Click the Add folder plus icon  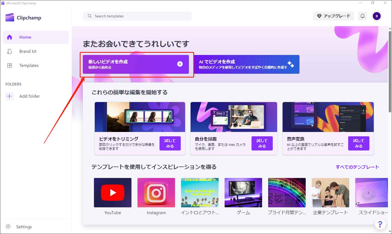[x=10, y=96]
